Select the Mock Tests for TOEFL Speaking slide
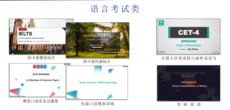Screen dimensions: 230x110 pyautogui.click(x=97, y=83)
